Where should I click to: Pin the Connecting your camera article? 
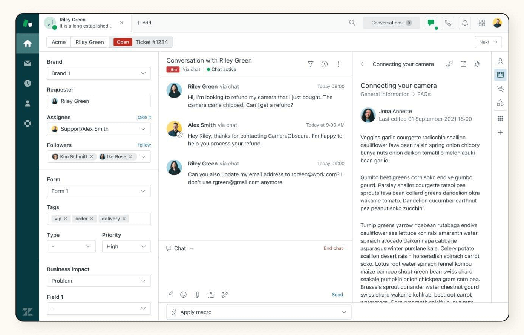coord(477,64)
